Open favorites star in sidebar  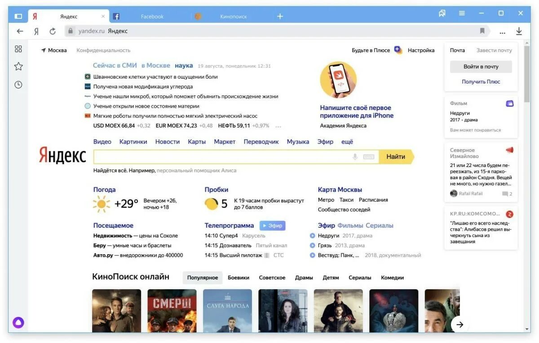pyautogui.click(x=18, y=66)
